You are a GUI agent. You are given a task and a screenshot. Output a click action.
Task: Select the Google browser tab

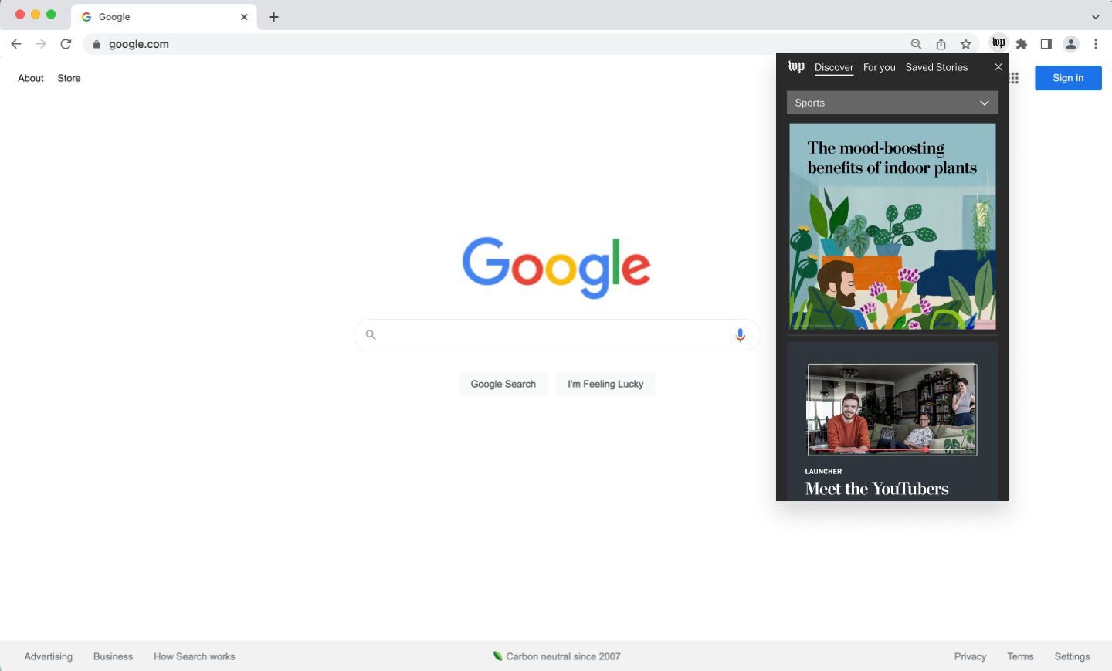(x=164, y=17)
